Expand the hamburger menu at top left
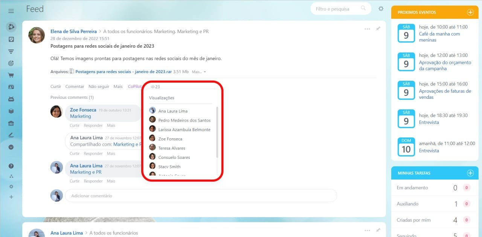The image size is (482, 237). tap(11, 10)
